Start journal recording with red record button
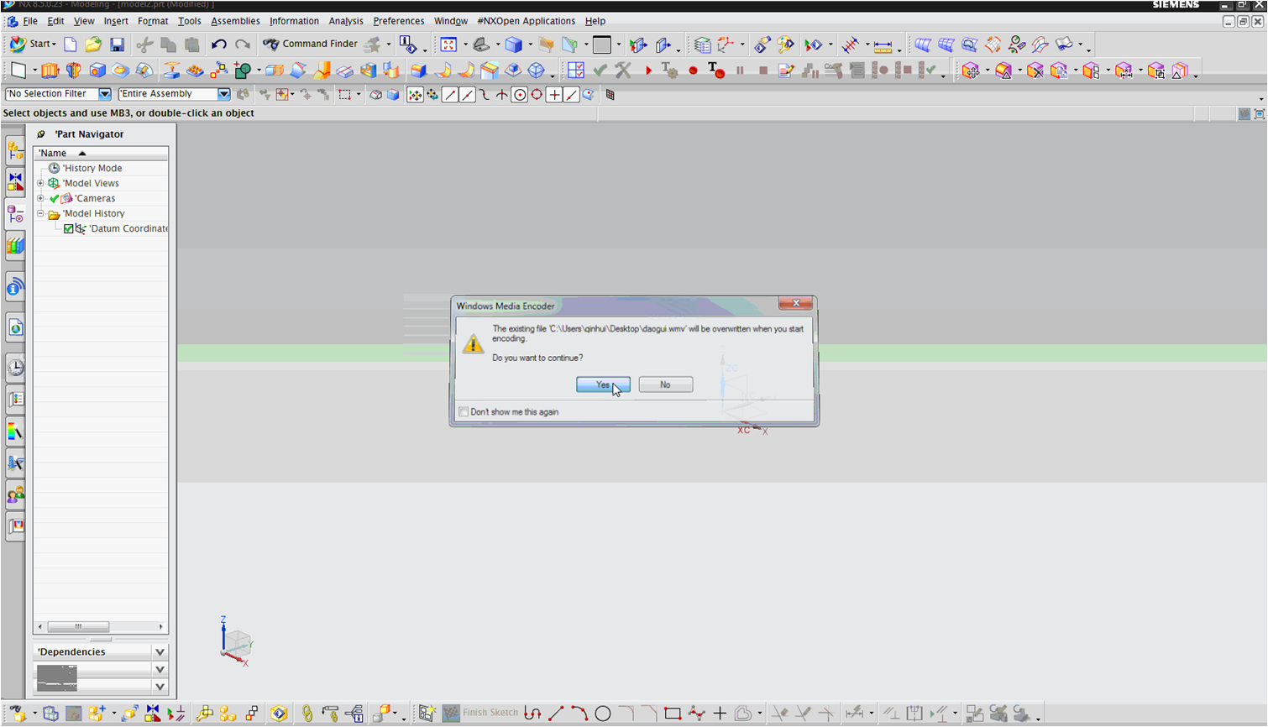Screen dimensions: 1268x727 click(693, 71)
